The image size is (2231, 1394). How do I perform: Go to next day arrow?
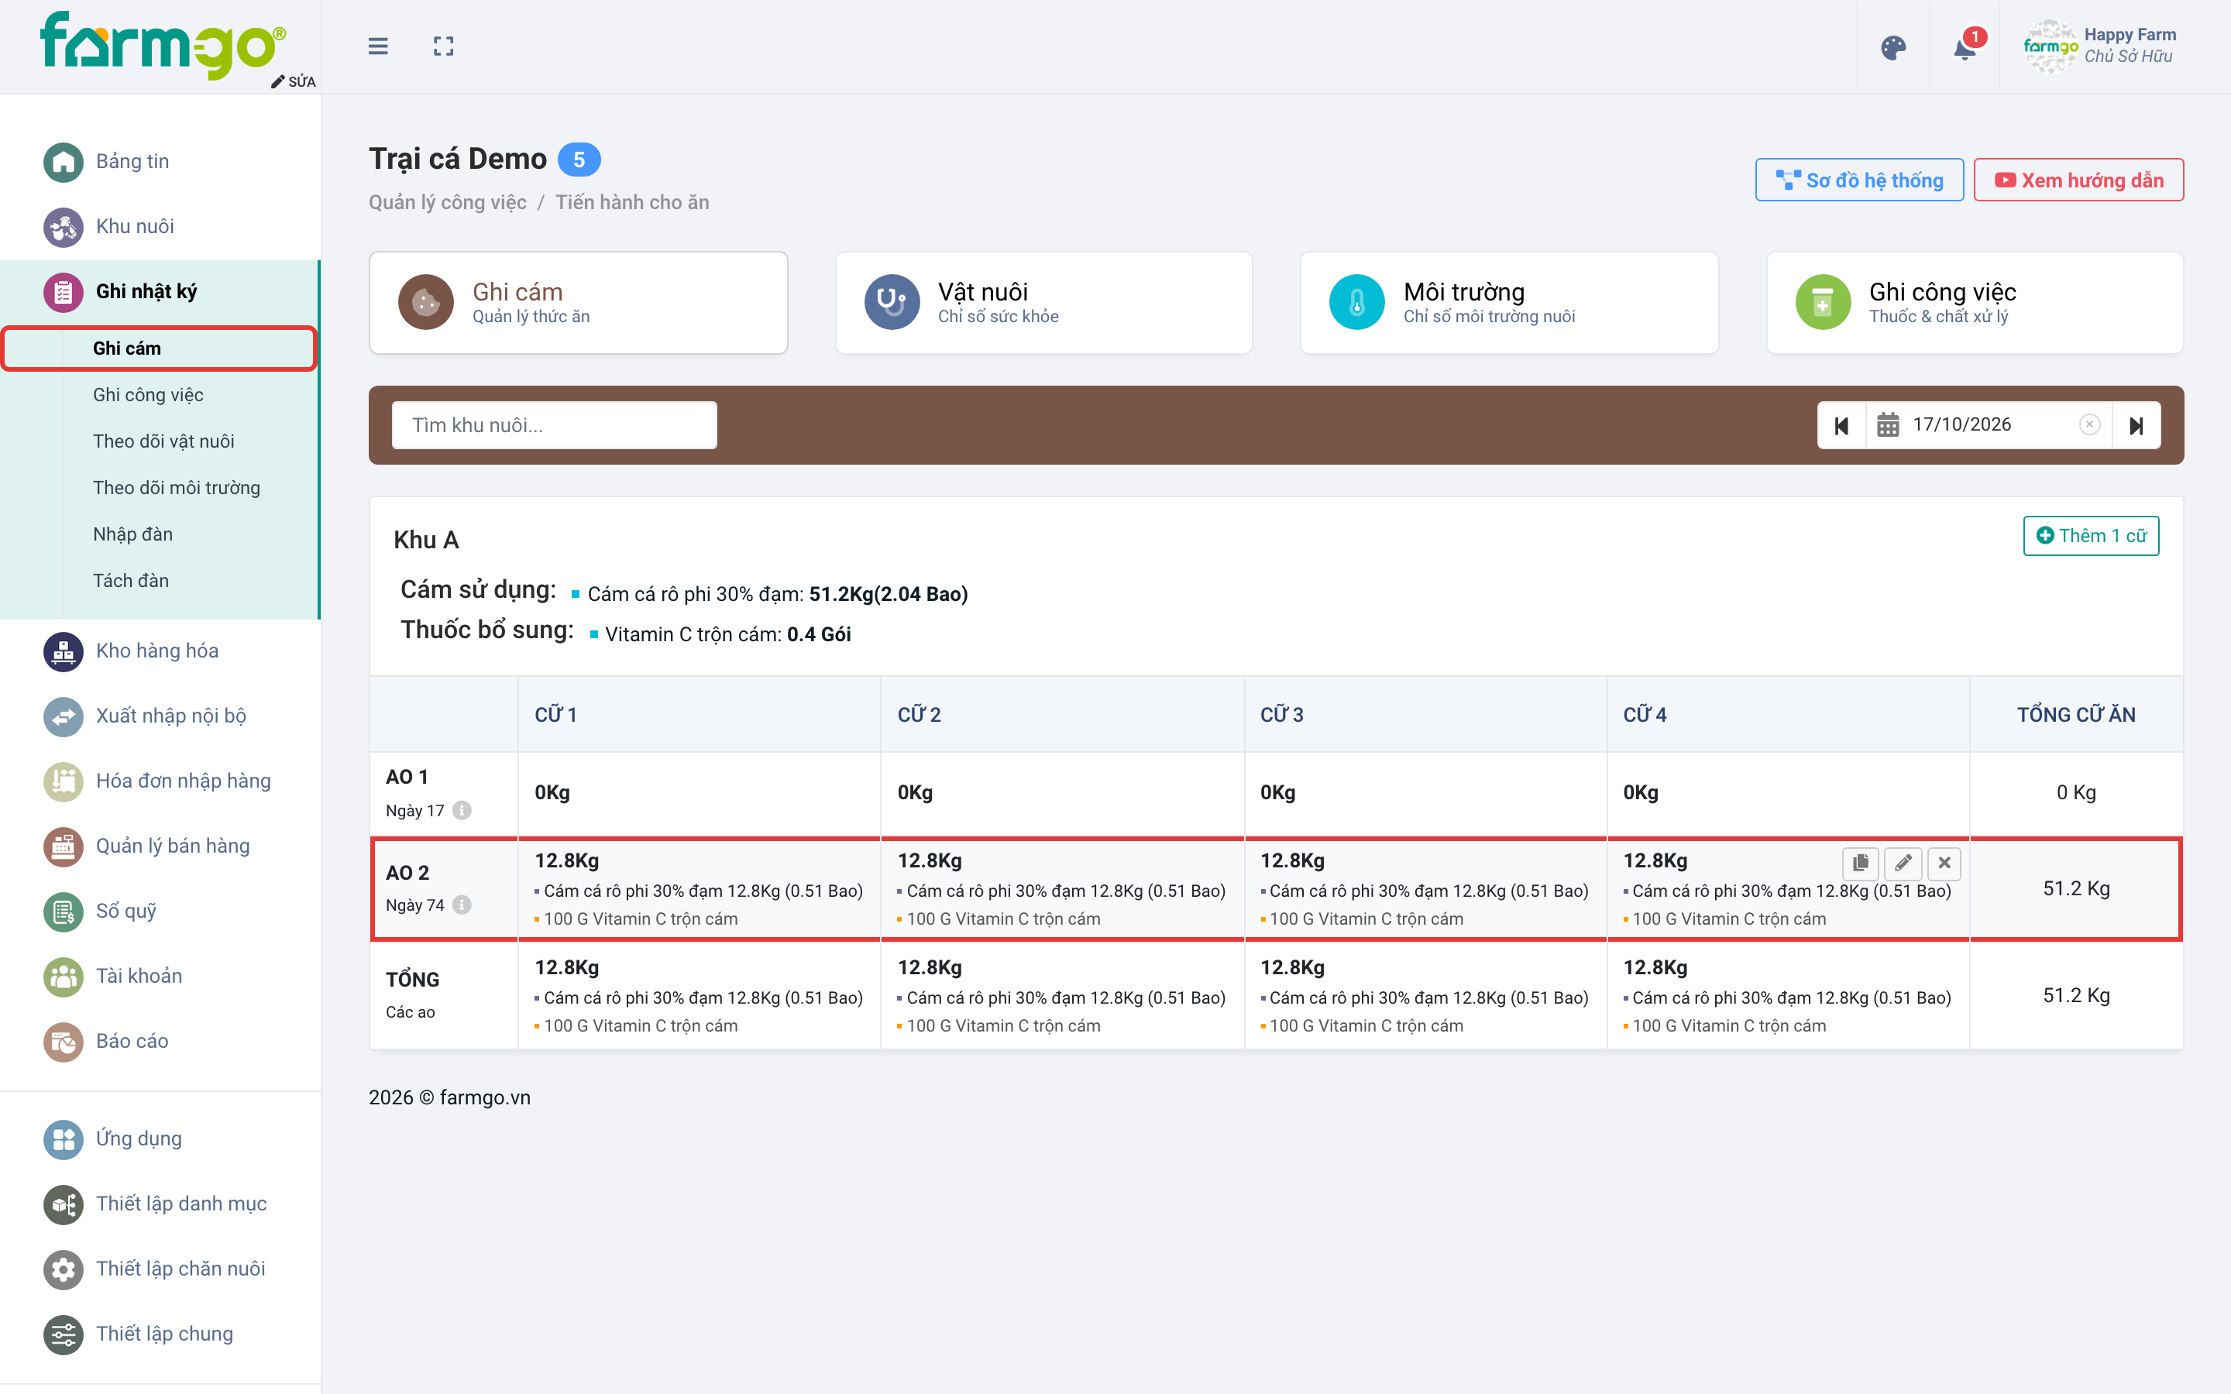click(x=2136, y=425)
